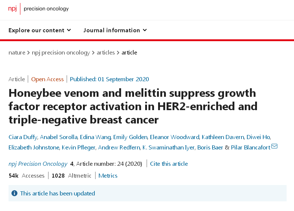The width and height of the screenshot is (294, 211).
Task: Click the npj Precision Oncology journal link
Action: click(38, 164)
